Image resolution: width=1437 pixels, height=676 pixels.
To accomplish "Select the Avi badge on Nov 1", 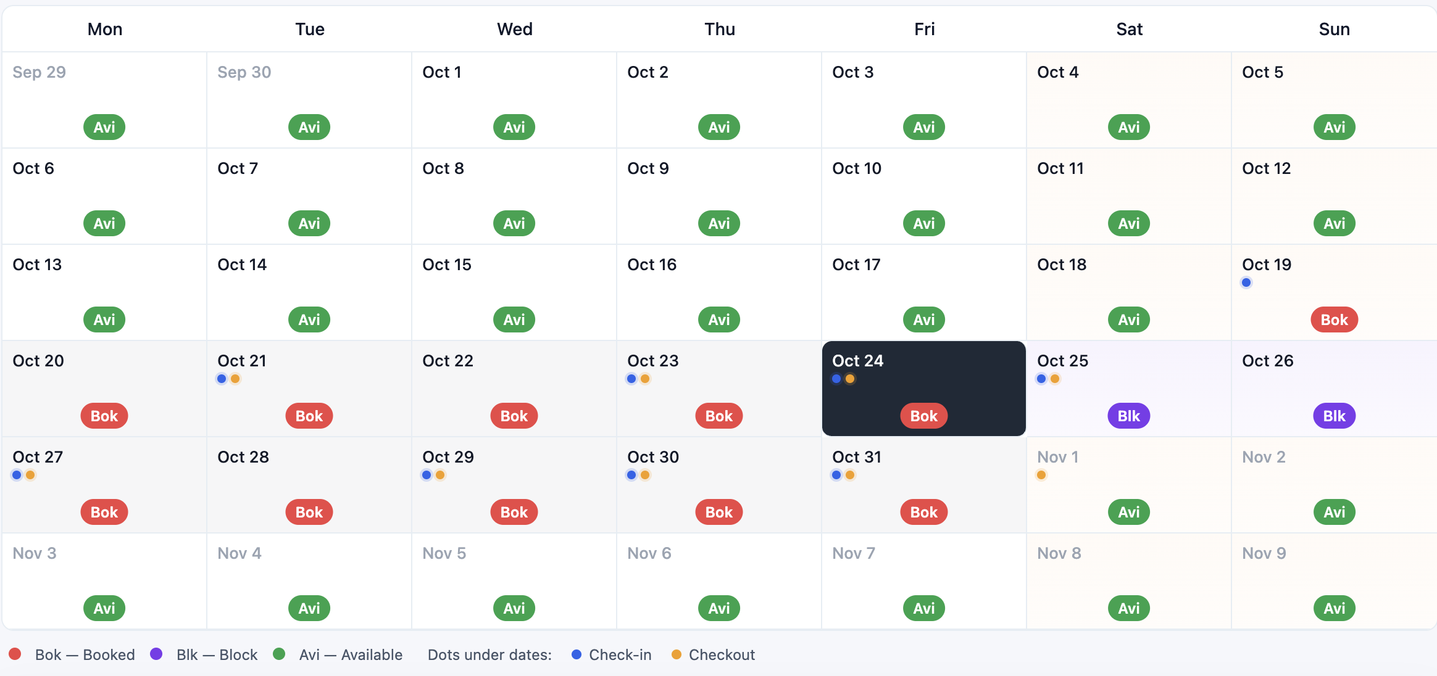I will (1128, 512).
